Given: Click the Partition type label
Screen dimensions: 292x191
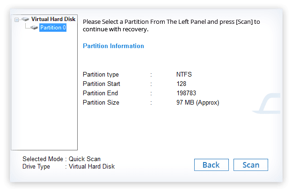Looking at the screenshot, I should click(101, 75).
